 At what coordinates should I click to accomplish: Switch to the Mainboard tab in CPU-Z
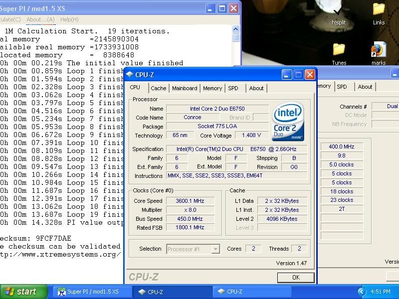(185, 88)
